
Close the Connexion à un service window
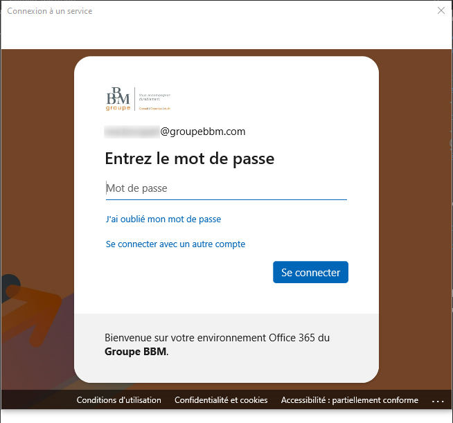(x=441, y=10)
